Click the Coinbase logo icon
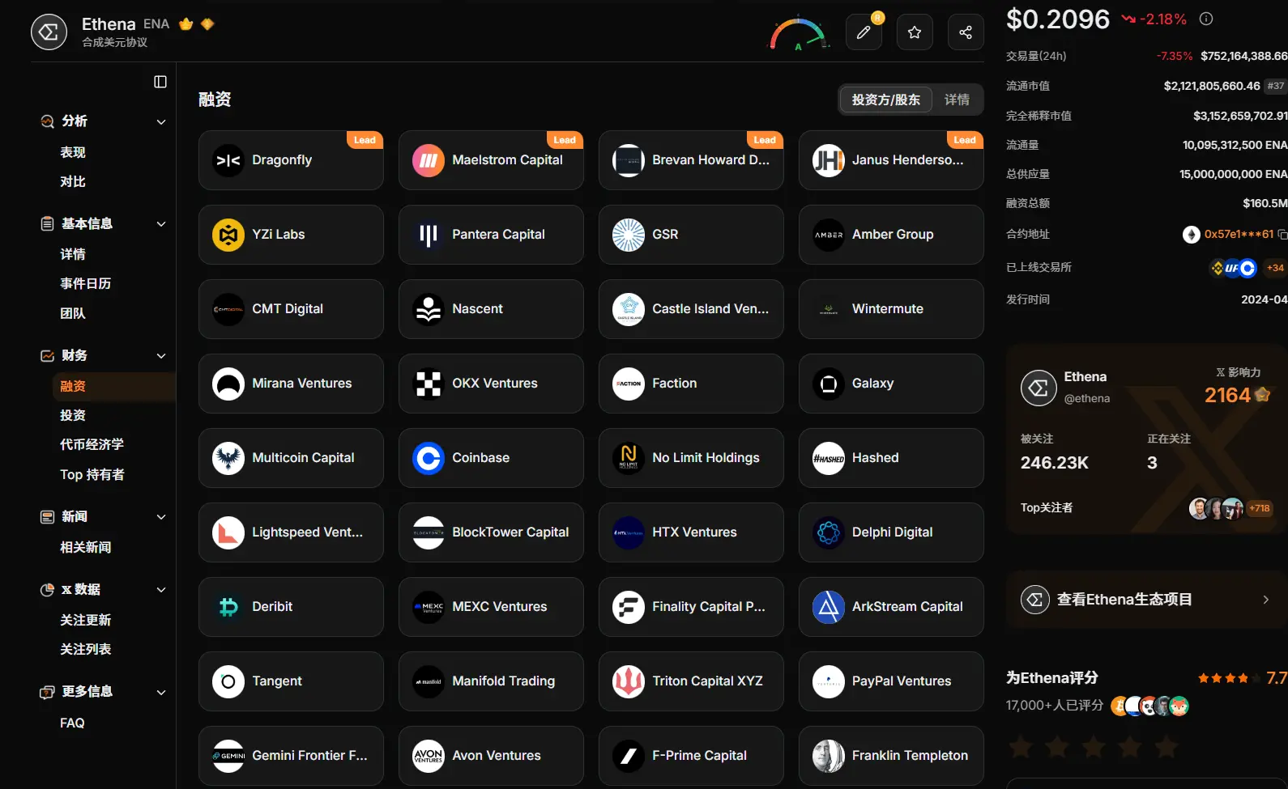This screenshot has height=789, width=1288. [x=429, y=458]
